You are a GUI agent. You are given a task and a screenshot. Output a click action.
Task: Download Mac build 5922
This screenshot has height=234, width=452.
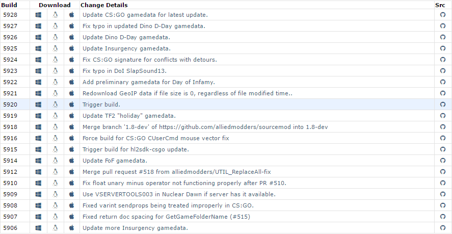click(72, 82)
